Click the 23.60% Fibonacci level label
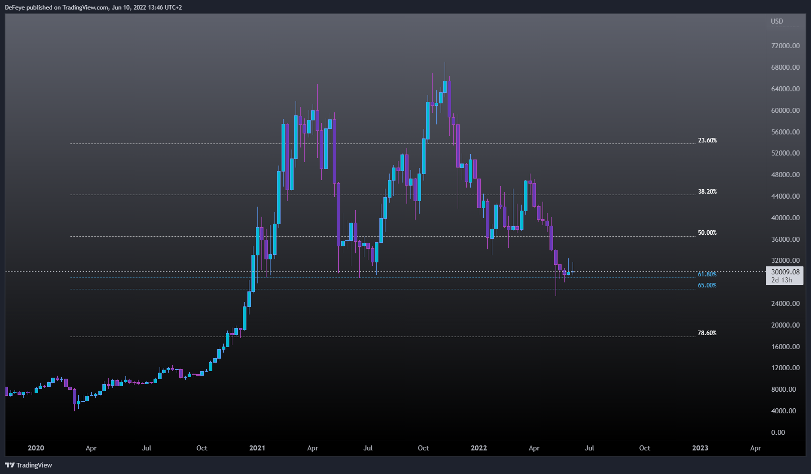 pos(707,140)
